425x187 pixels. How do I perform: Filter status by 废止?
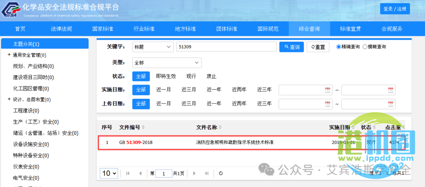tap(212, 76)
